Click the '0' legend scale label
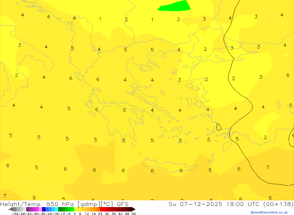The width and height of the screenshot is (294, 215). [x=75, y=214]
